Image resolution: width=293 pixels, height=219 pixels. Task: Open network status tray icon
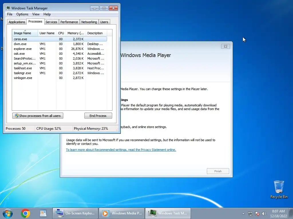point(250,214)
